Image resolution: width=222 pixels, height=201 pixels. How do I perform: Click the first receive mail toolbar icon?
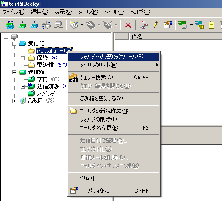click(10, 25)
